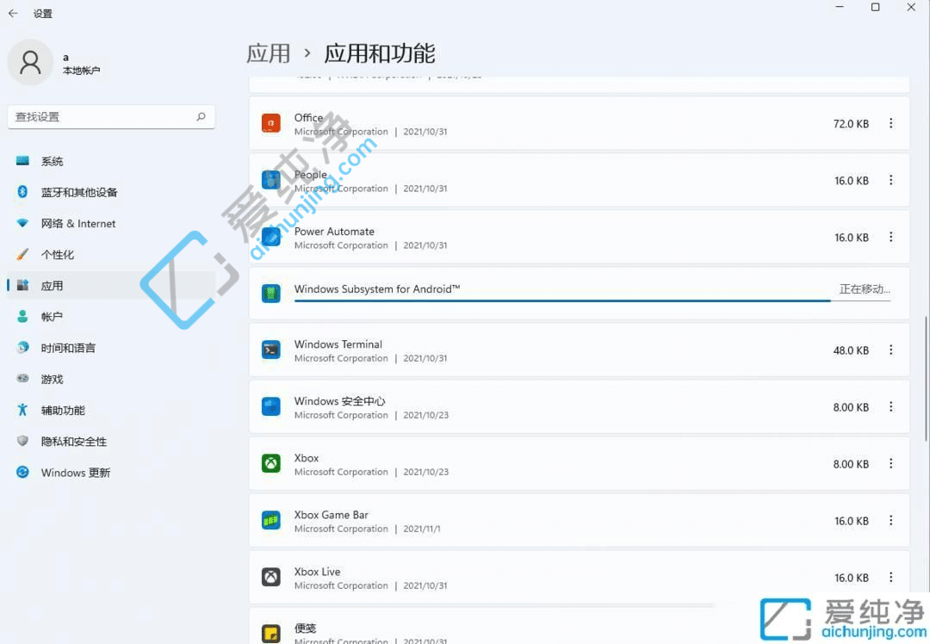Click the People app icon
The width and height of the screenshot is (930, 644).
click(271, 180)
